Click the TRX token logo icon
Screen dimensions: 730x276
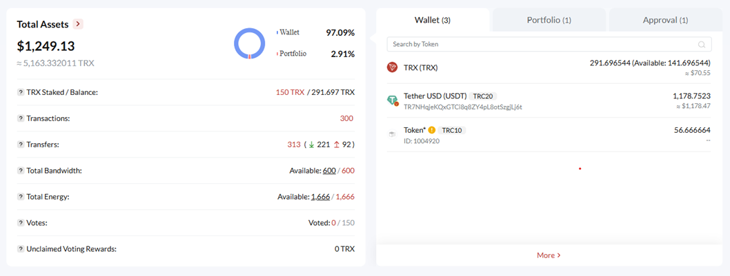(x=392, y=67)
